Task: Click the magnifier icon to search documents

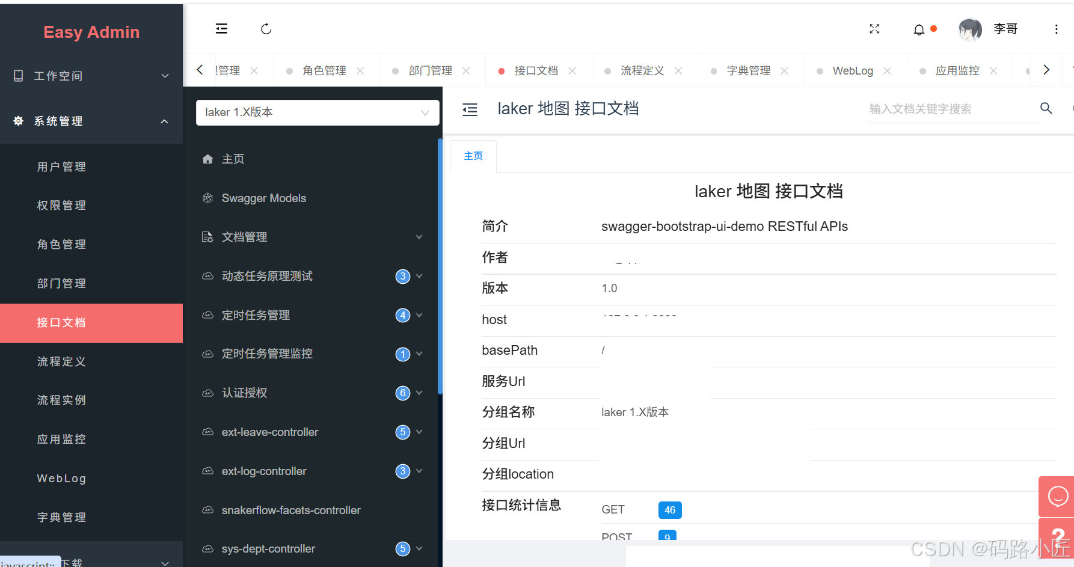Action: click(x=1046, y=108)
